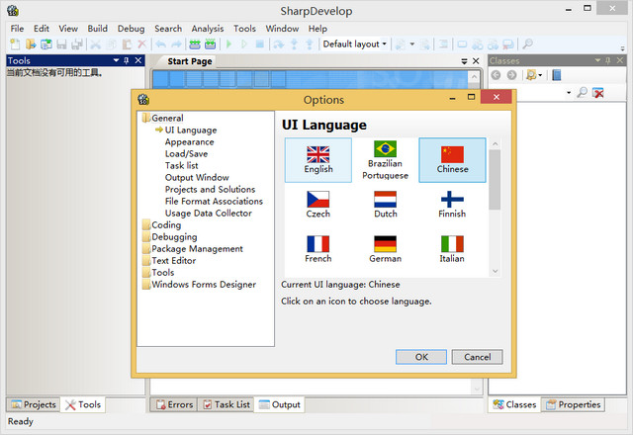Click the Cut scissors toolbar icon
633x435 pixels.
click(x=96, y=43)
